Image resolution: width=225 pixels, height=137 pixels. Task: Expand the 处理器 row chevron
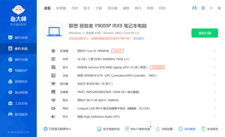(215, 51)
